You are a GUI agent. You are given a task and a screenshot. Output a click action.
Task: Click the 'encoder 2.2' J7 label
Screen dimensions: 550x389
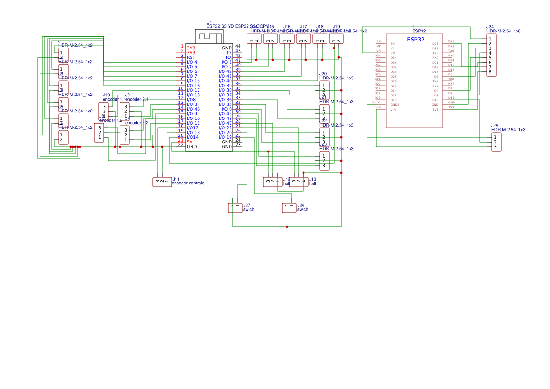(137, 123)
